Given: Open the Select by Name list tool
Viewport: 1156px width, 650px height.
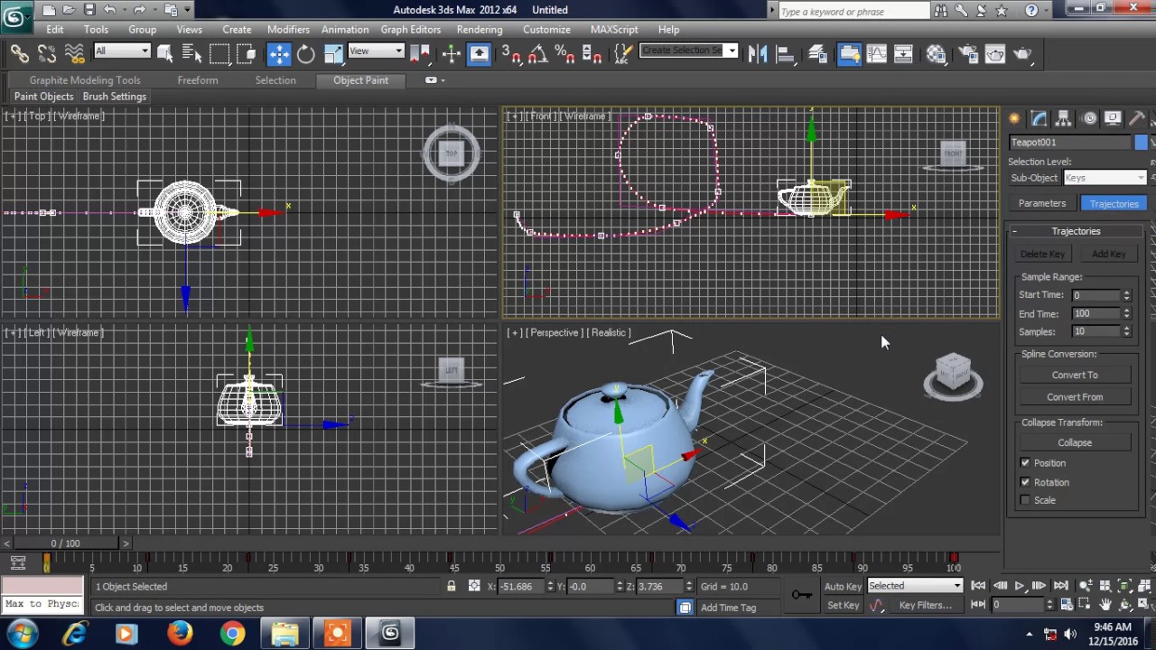Looking at the screenshot, I should pyautogui.click(x=192, y=54).
